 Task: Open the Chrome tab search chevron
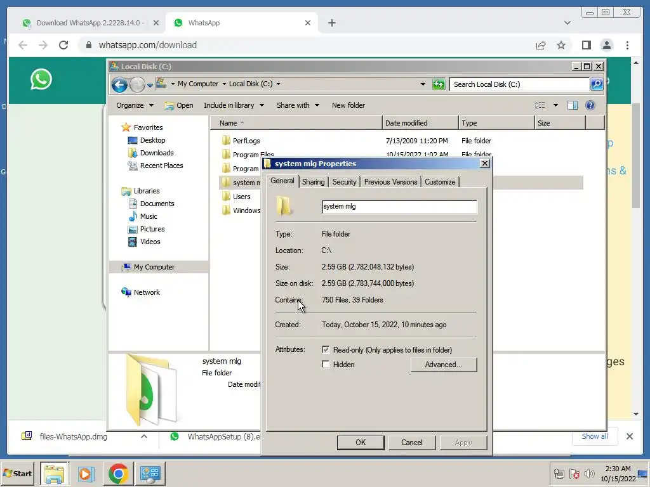[567, 23]
